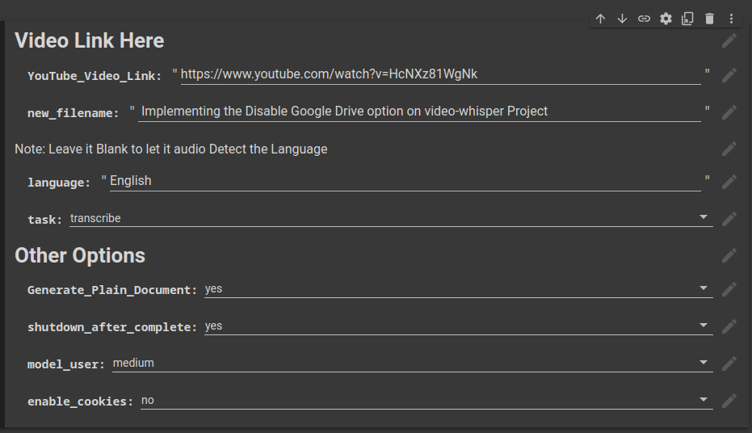Copy link to cell icon
This screenshot has width=752, height=433.
pyautogui.click(x=644, y=19)
